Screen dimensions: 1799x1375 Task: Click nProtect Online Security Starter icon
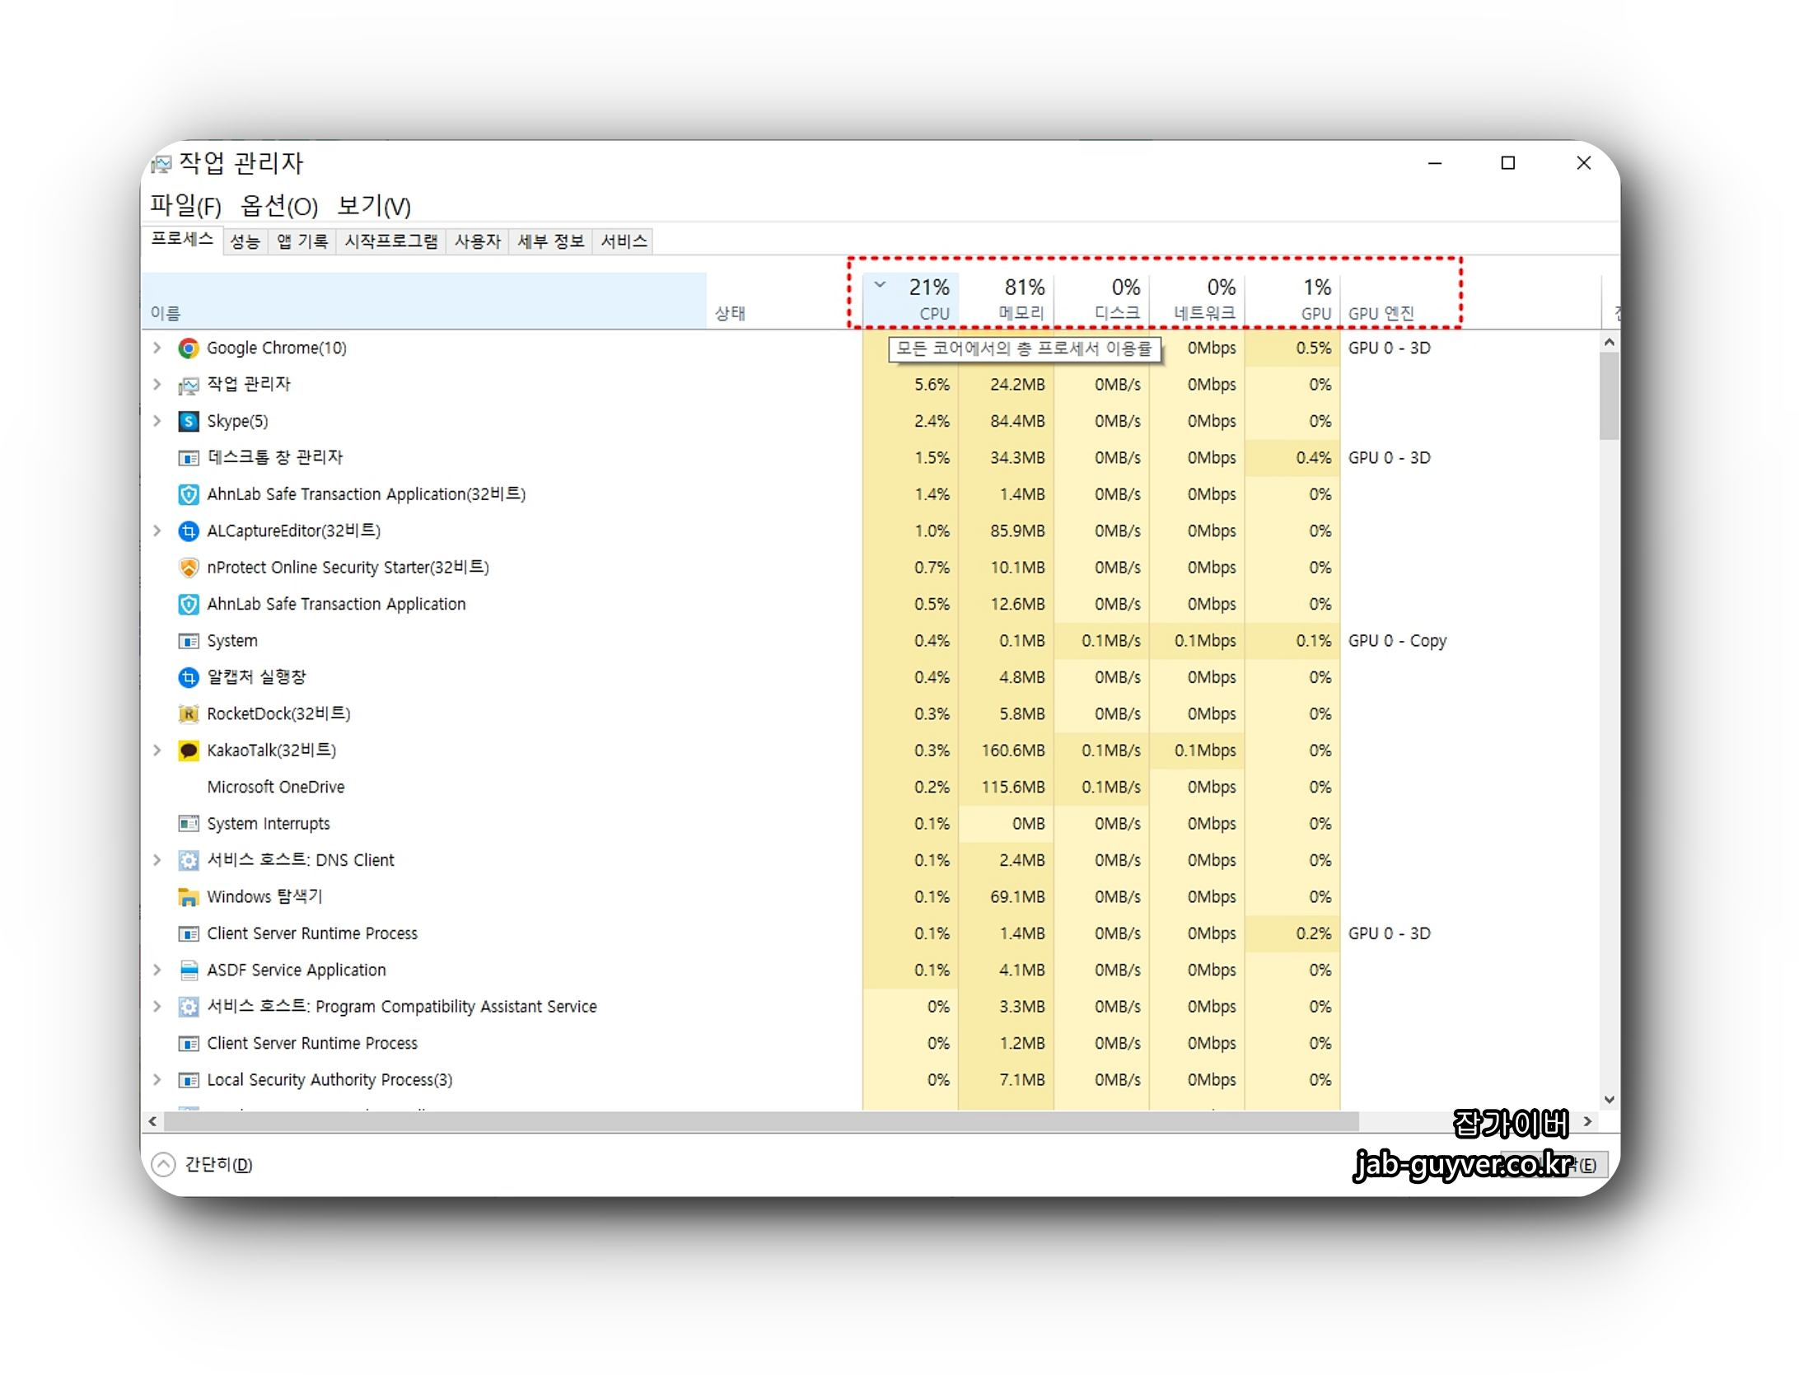(189, 568)
